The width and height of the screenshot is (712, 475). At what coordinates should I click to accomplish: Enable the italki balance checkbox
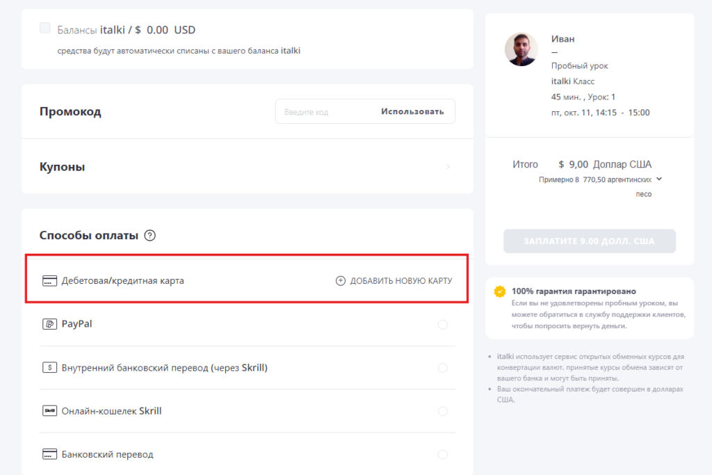pos(45,28)
